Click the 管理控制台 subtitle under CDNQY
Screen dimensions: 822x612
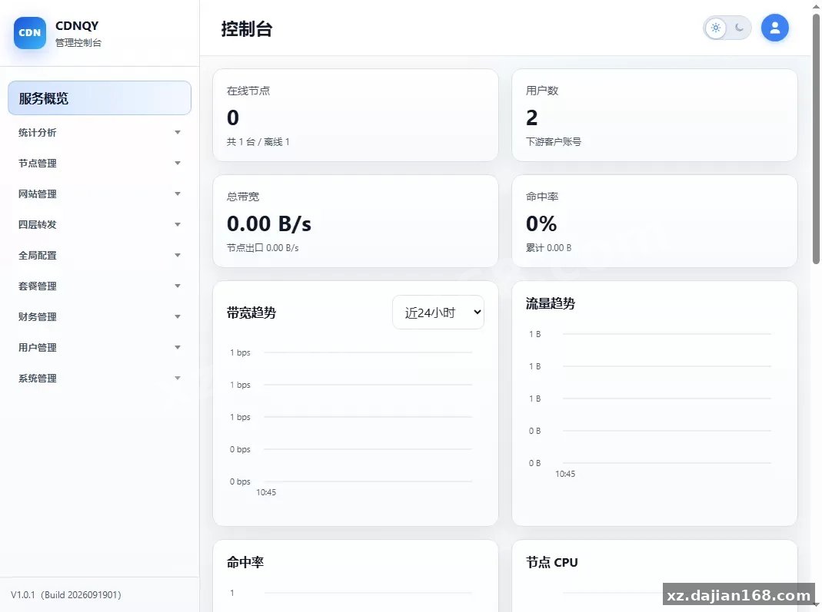coord(78,43)
